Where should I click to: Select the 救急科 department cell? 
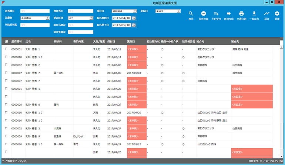coord(57,136)
